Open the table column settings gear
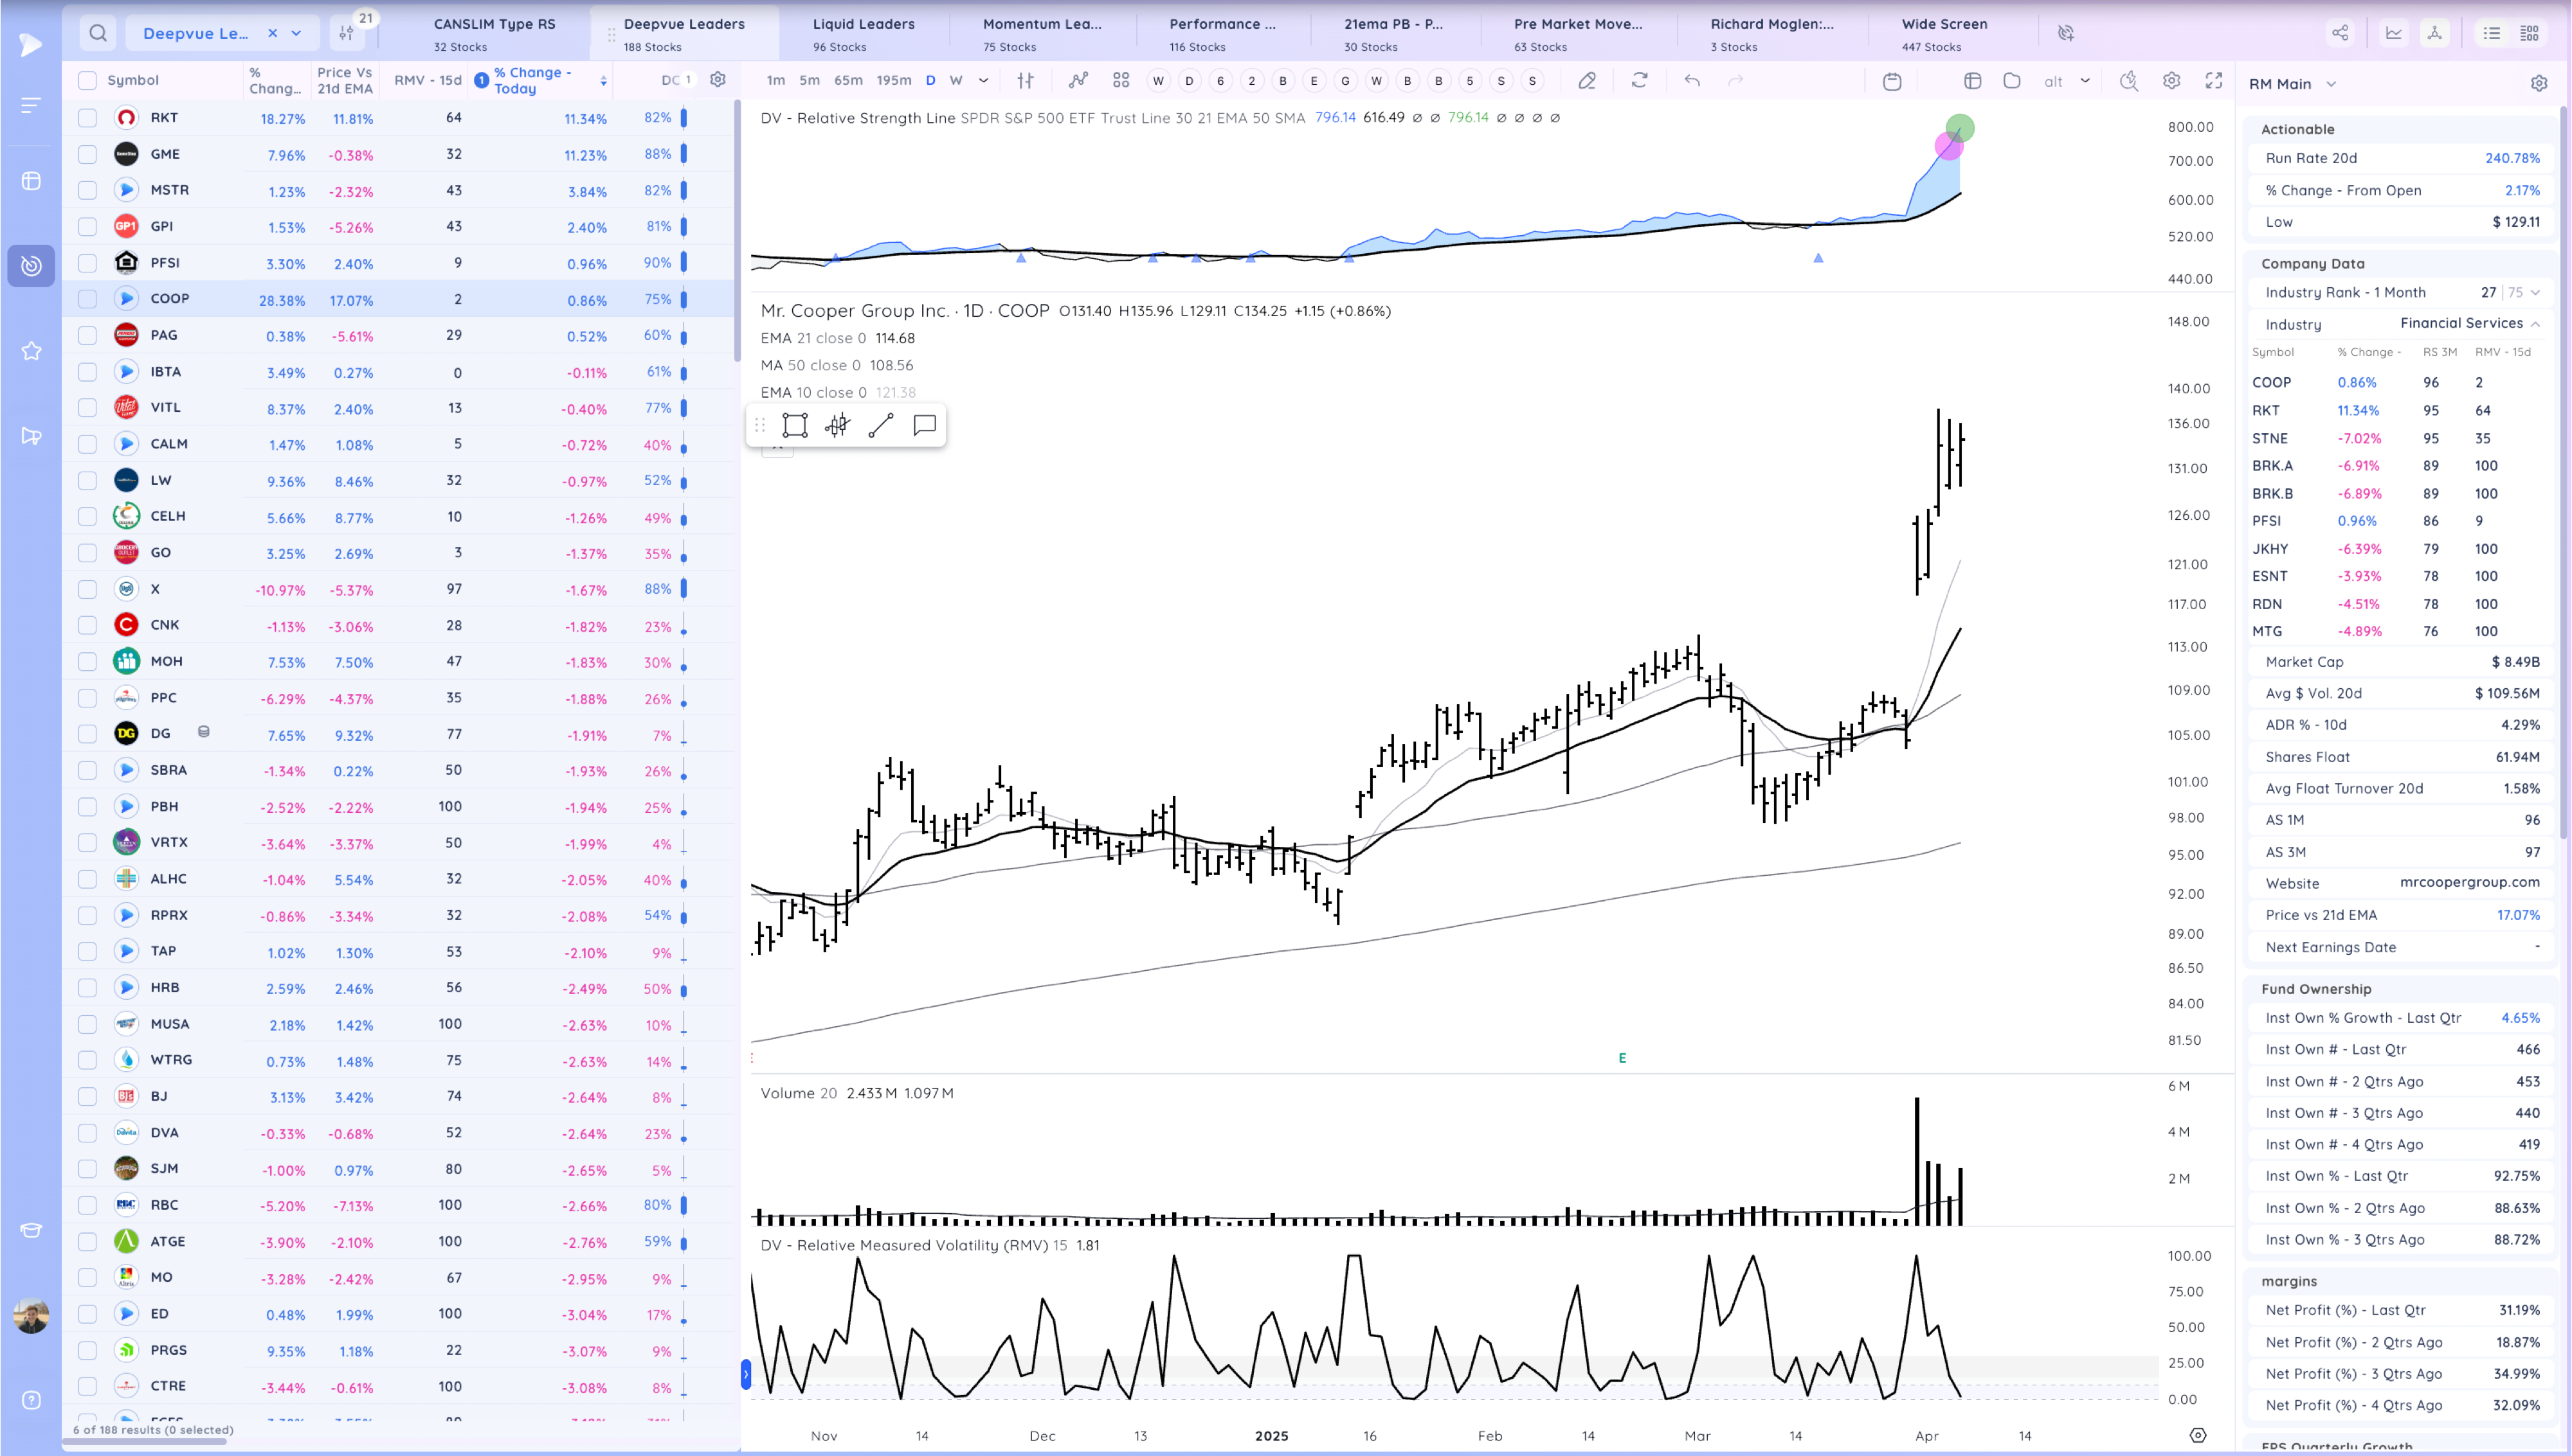Image resolution: width=2572 pixels, height=1456 pixels. pos(718,80)
